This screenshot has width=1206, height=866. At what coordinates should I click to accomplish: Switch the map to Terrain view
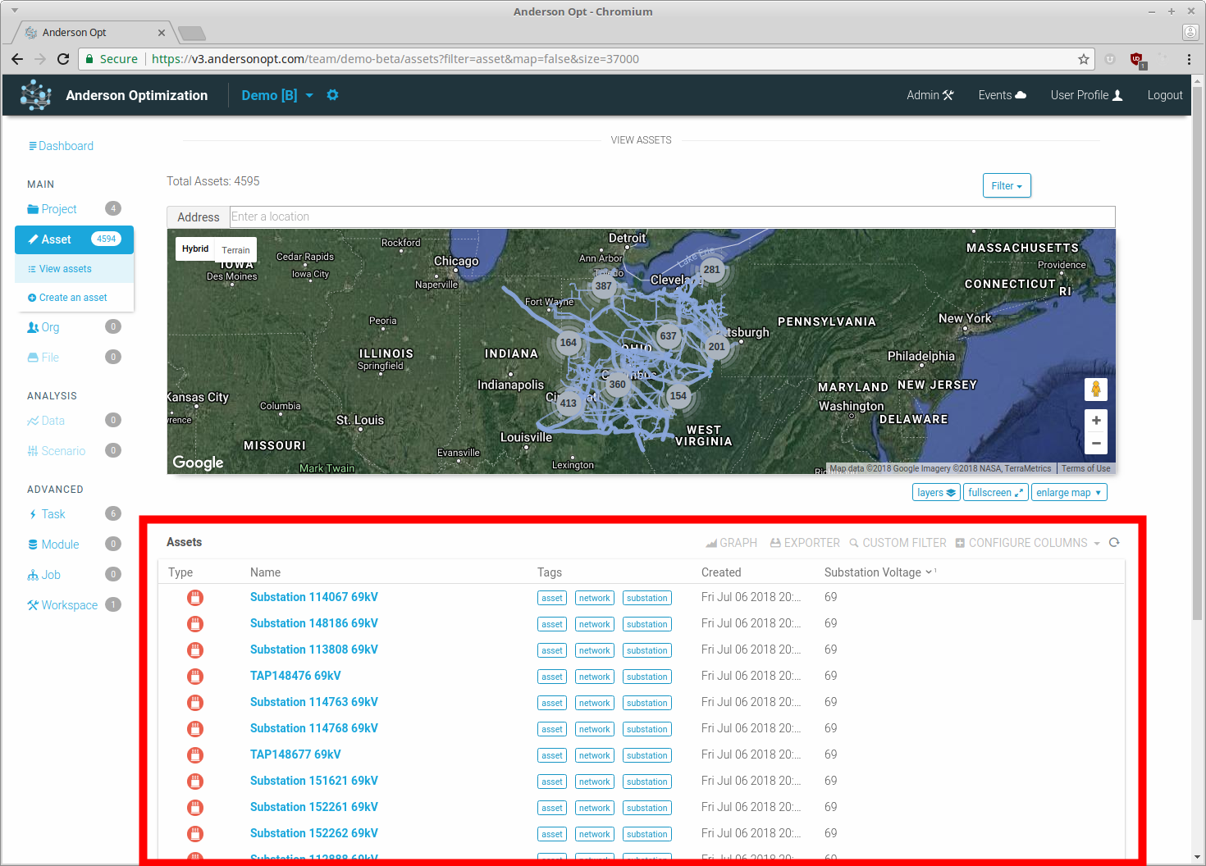(235, 250)
